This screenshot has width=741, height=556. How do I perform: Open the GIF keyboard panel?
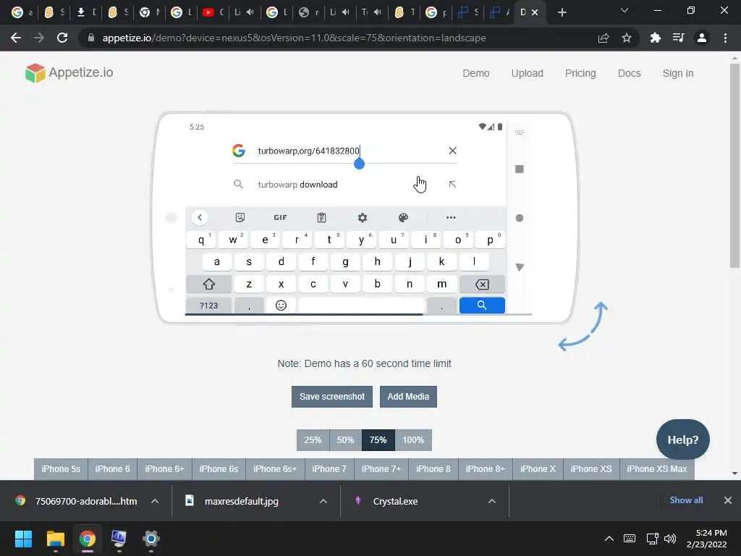[x=280, y=217]
